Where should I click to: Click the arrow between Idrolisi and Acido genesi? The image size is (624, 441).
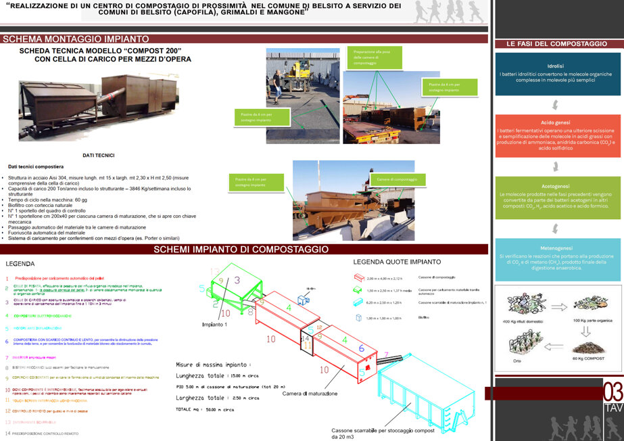[x=555, y=105]
